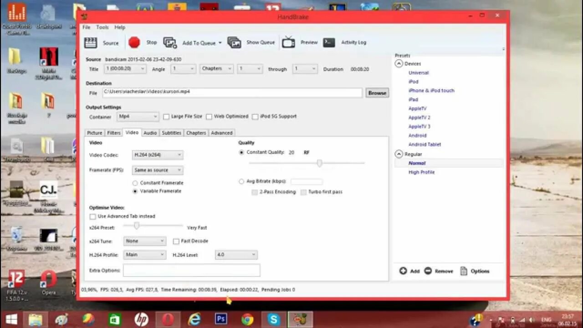Select the Avg Bitrate (kbps) radio button
Screen dimensions: 583x328
pyautogui.click(x=241, y=181)
